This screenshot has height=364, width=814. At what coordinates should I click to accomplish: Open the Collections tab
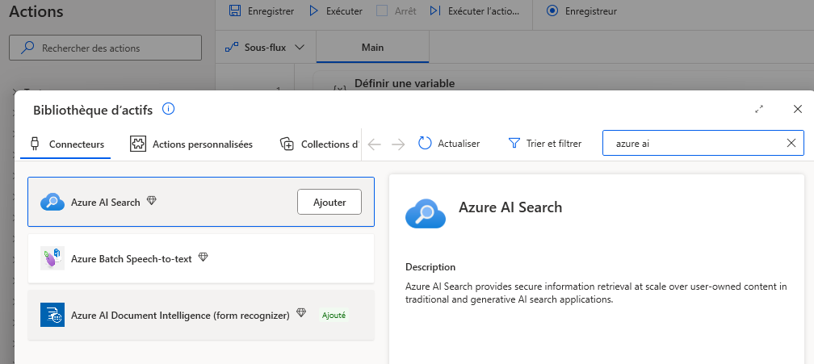tap(319, 144)
